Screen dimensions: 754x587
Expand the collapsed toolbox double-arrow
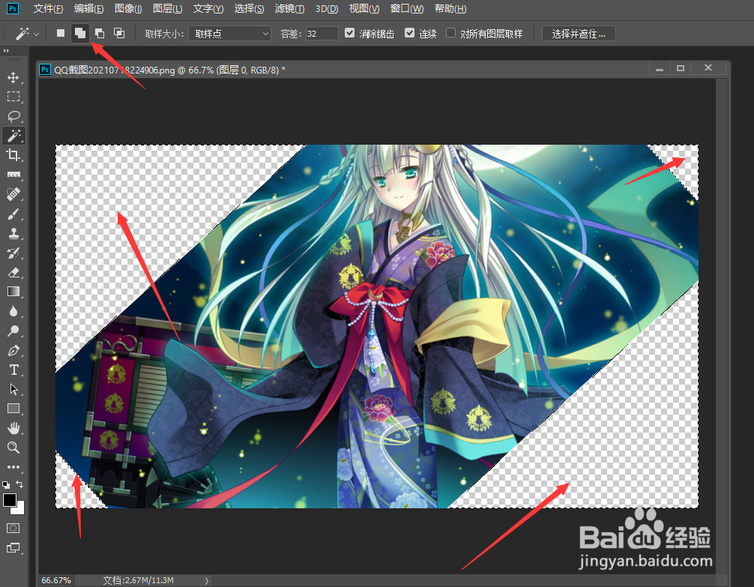(6, 50)
